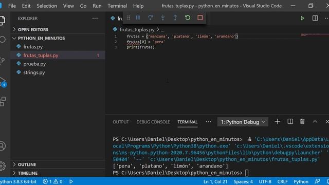This screenshot has width=329, height=185.
Task: Change line endings via CRLF
Action: point(282,181)
